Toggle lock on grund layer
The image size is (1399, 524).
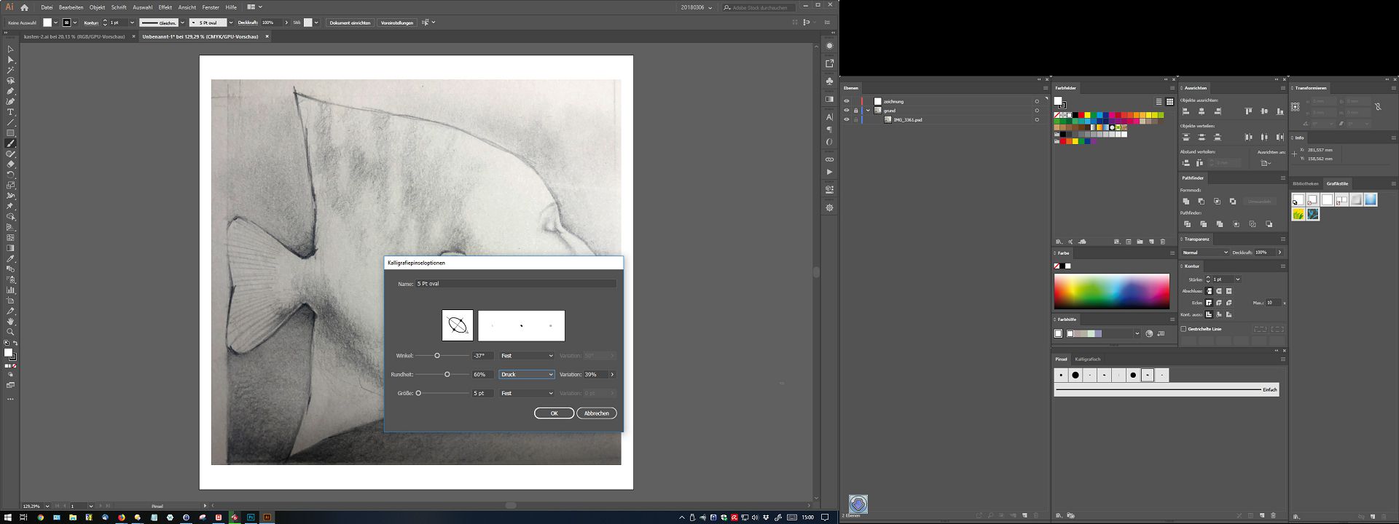point(855,111)
